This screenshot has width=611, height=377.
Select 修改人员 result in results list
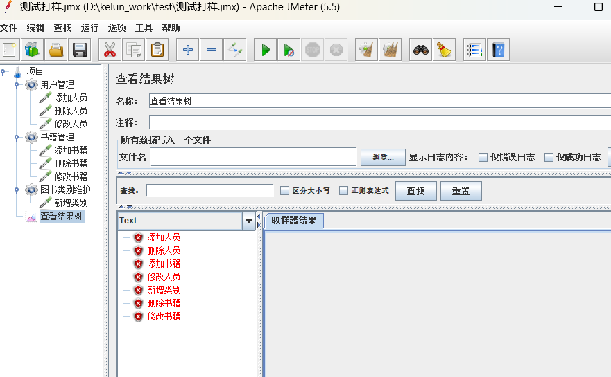point(164,277)
